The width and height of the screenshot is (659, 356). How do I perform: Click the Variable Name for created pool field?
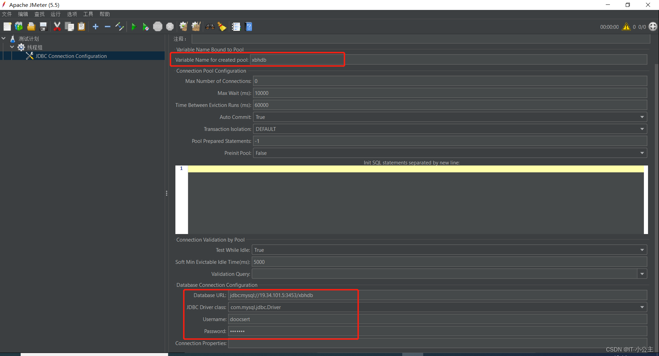(449, 60)
